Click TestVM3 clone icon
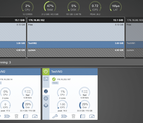 point(83,116)
